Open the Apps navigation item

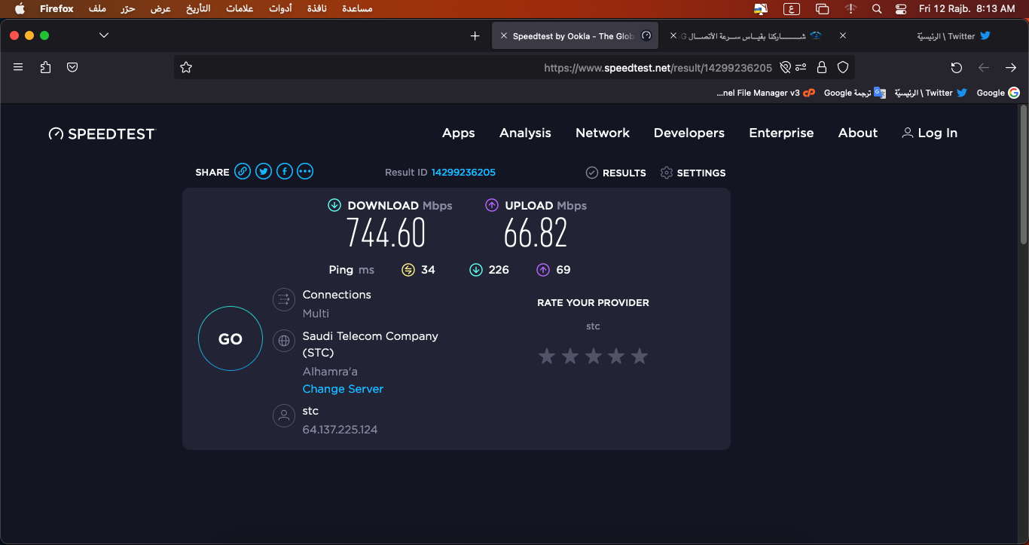(459, 133)
